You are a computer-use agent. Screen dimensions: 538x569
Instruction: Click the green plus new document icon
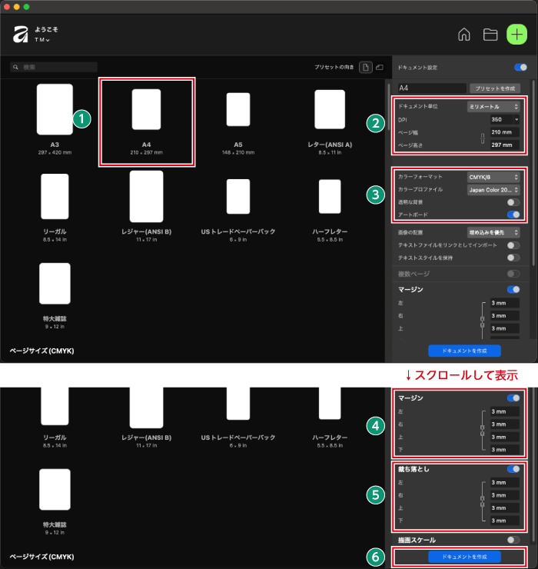516,35
